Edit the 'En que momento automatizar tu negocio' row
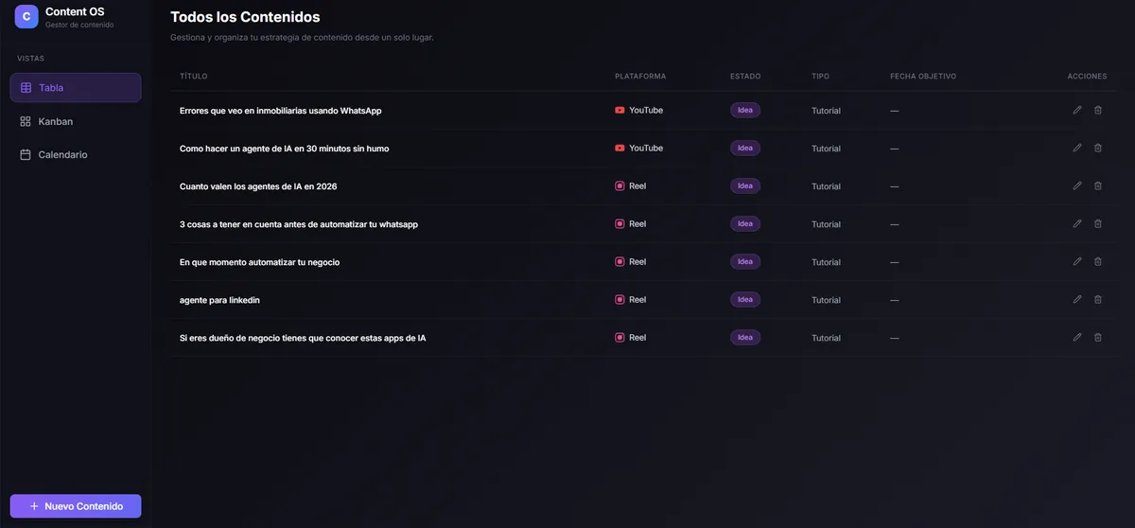The image size is (1135, 528). tap(1077, 261)
